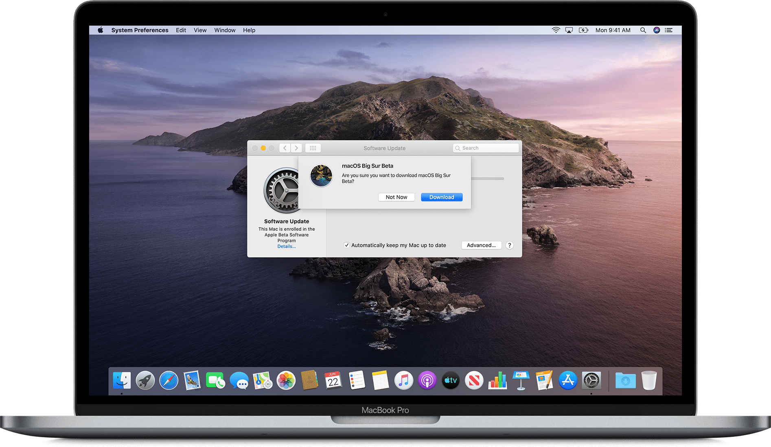Open the Help menu
This screenshot has width=771, height=447.
pyautogui.click(x=249, y=30)
